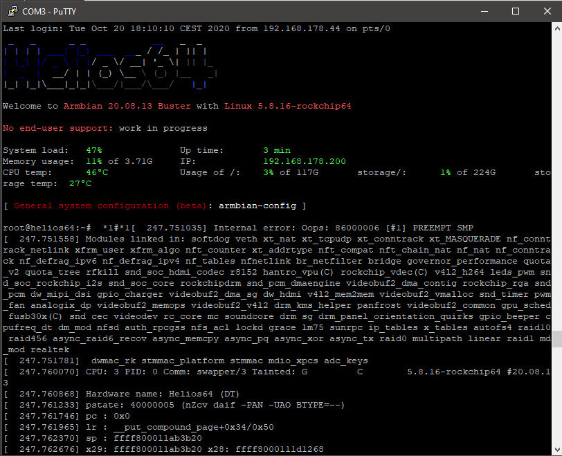Image resolution: width=562 pixels, height=456 pixels.
Task: Click the "hantro_vpu(C)" module name
Action: [298, 273]
